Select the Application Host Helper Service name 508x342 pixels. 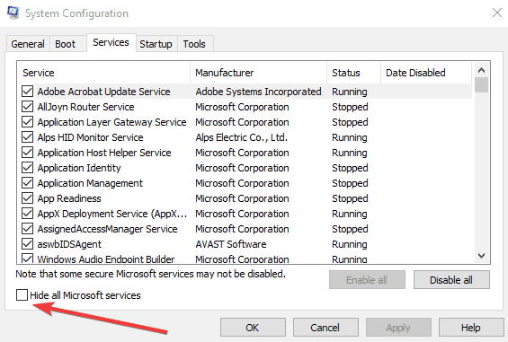pyautogui.click(x=104, y=153)
